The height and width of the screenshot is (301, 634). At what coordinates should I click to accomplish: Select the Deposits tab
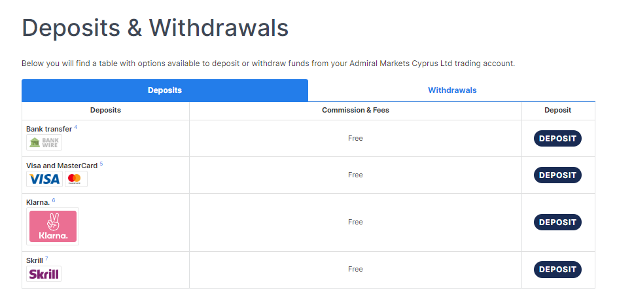[164, 90]
